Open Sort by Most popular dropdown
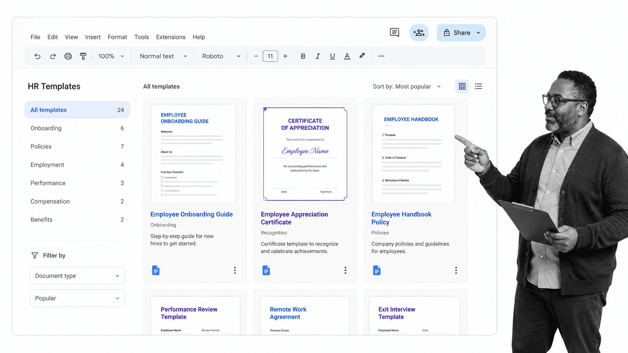The height and width of the screenshot is (353, 628). click(407, 86)
